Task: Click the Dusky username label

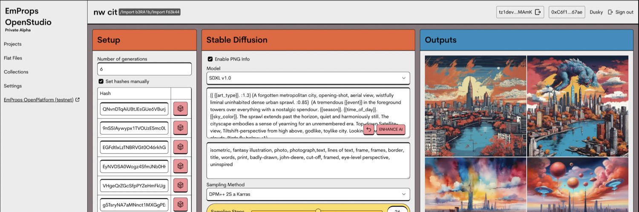Action: click(596, 12)
